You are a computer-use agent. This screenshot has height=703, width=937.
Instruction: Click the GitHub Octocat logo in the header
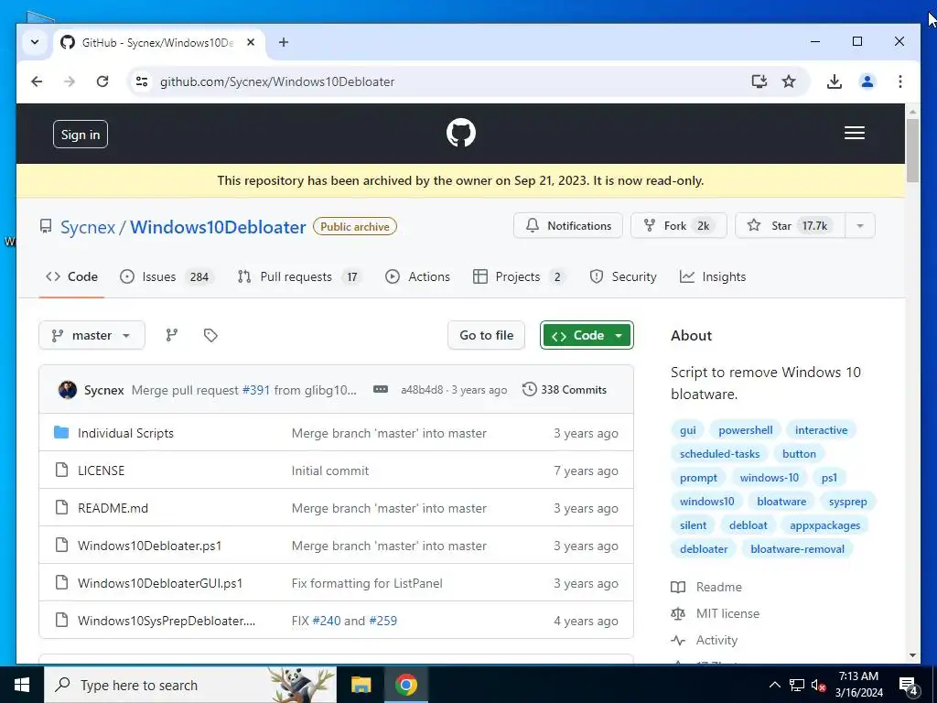pyautogui.click(x=461, y=133)
